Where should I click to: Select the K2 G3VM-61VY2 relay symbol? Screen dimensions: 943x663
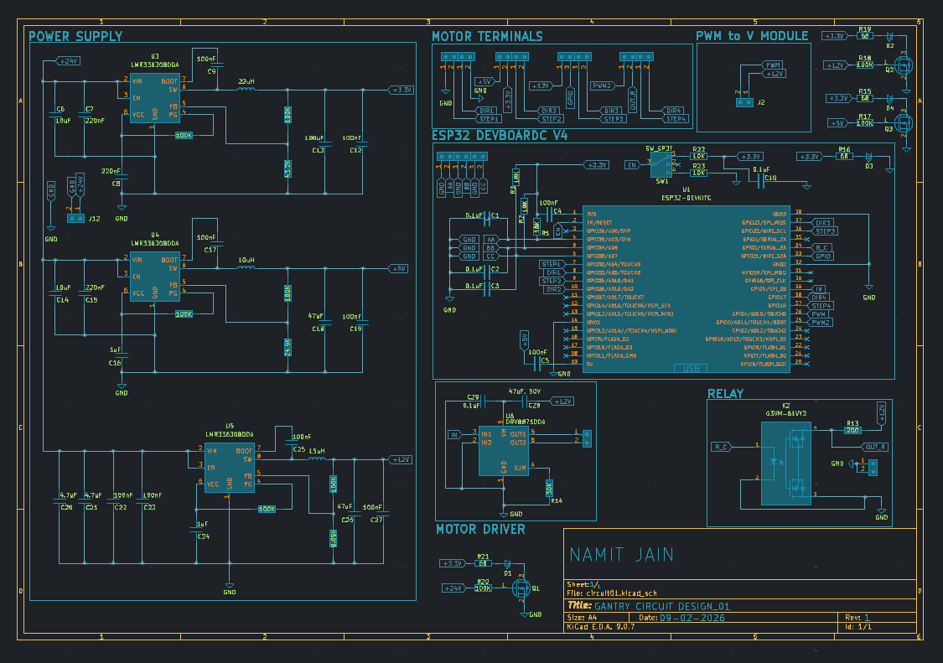coord(786,463)
